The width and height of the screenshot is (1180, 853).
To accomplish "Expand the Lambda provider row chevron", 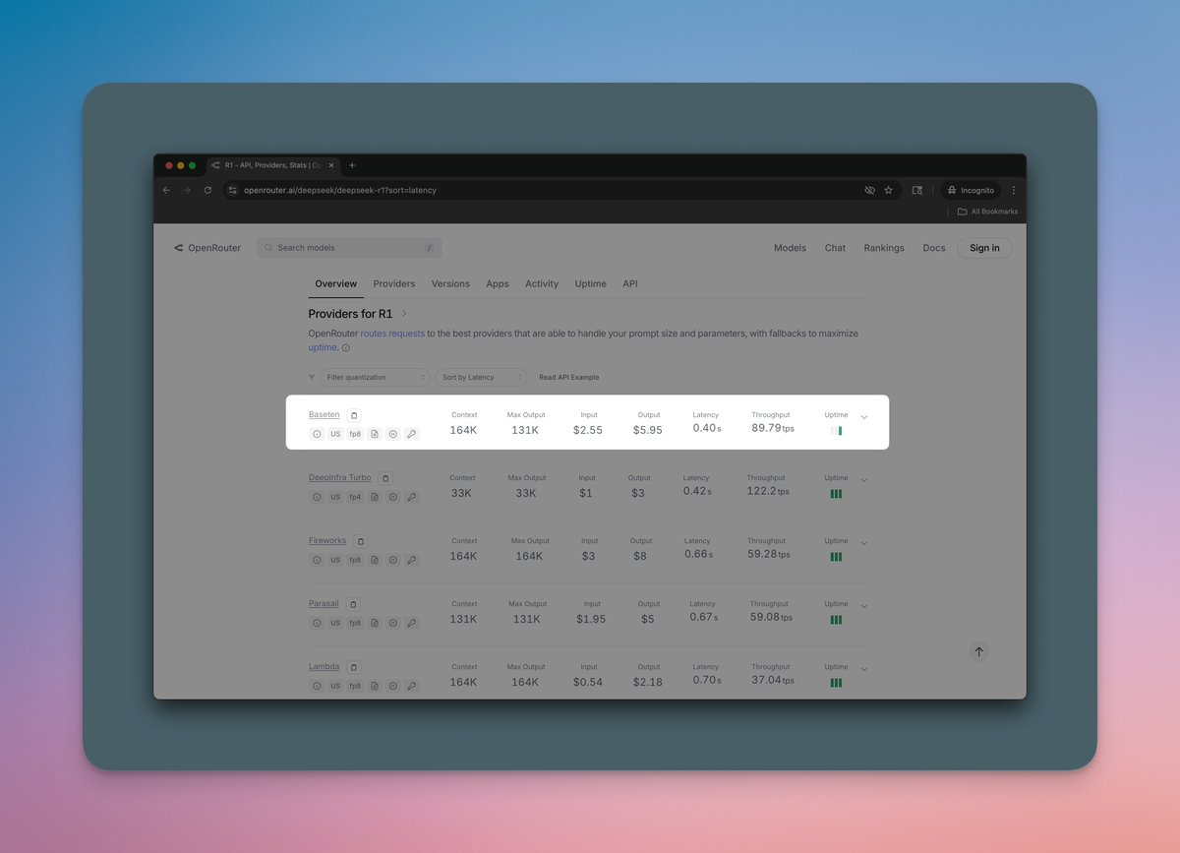I will pos(864,669).
